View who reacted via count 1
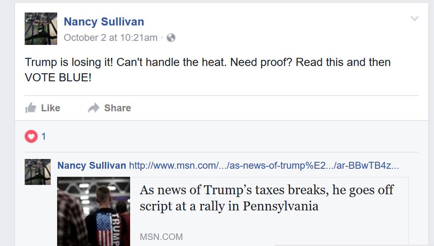This screenshot has width=434, height=246. [43, 136]
